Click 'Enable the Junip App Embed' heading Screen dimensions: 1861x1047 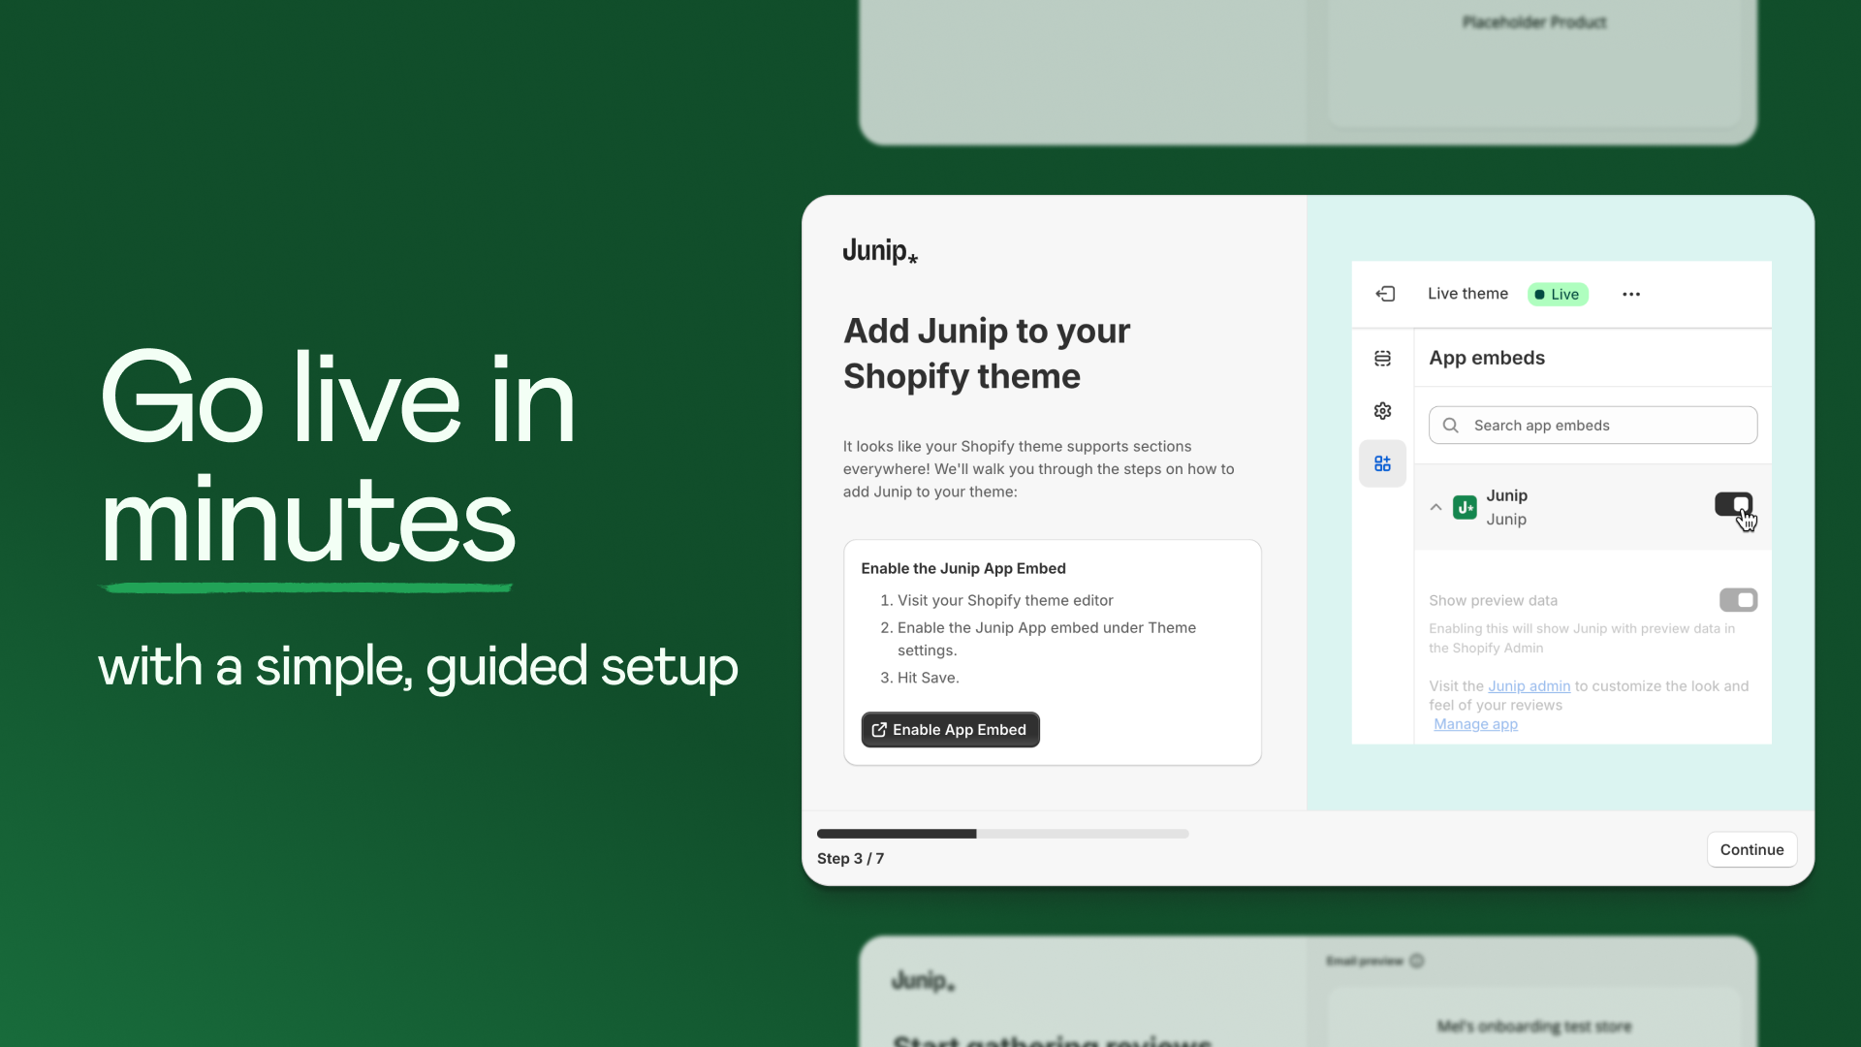point(962,568)
